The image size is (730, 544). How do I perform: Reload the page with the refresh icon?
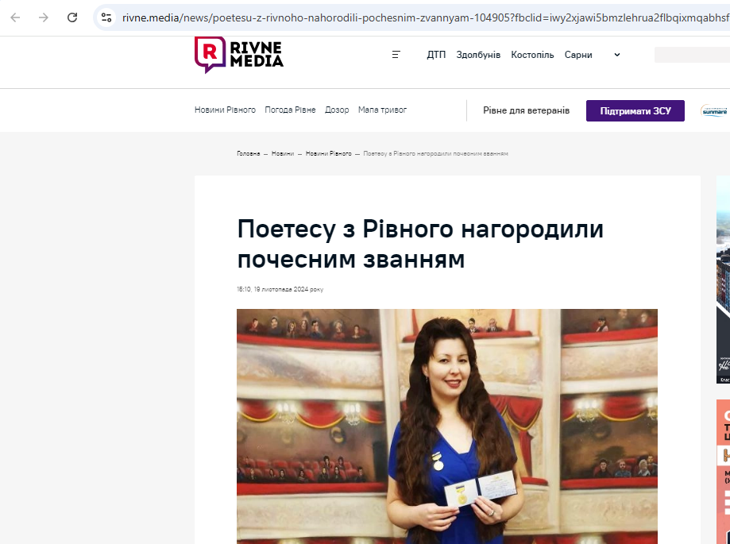coord(72,17)
